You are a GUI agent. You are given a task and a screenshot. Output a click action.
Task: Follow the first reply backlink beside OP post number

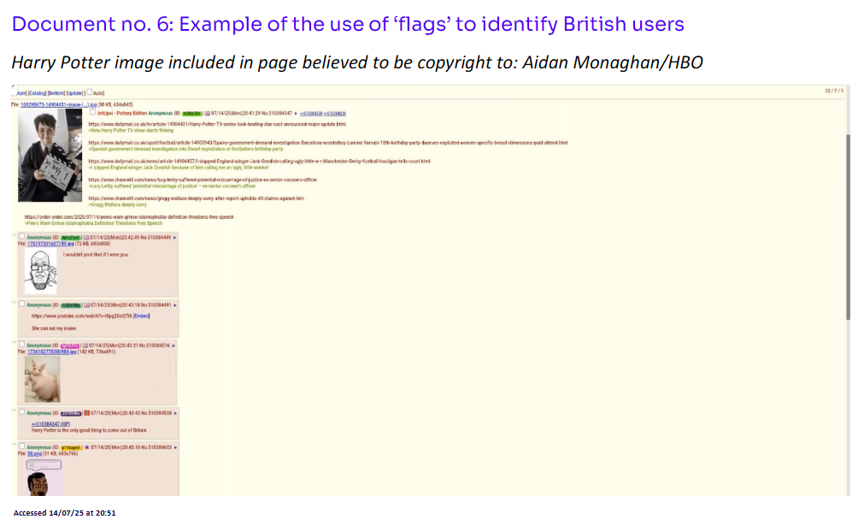tap(311, 114)
